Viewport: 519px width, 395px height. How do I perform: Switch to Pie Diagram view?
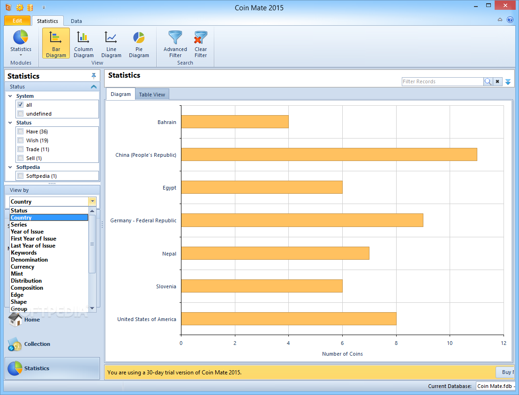click(x=139, y=43)
